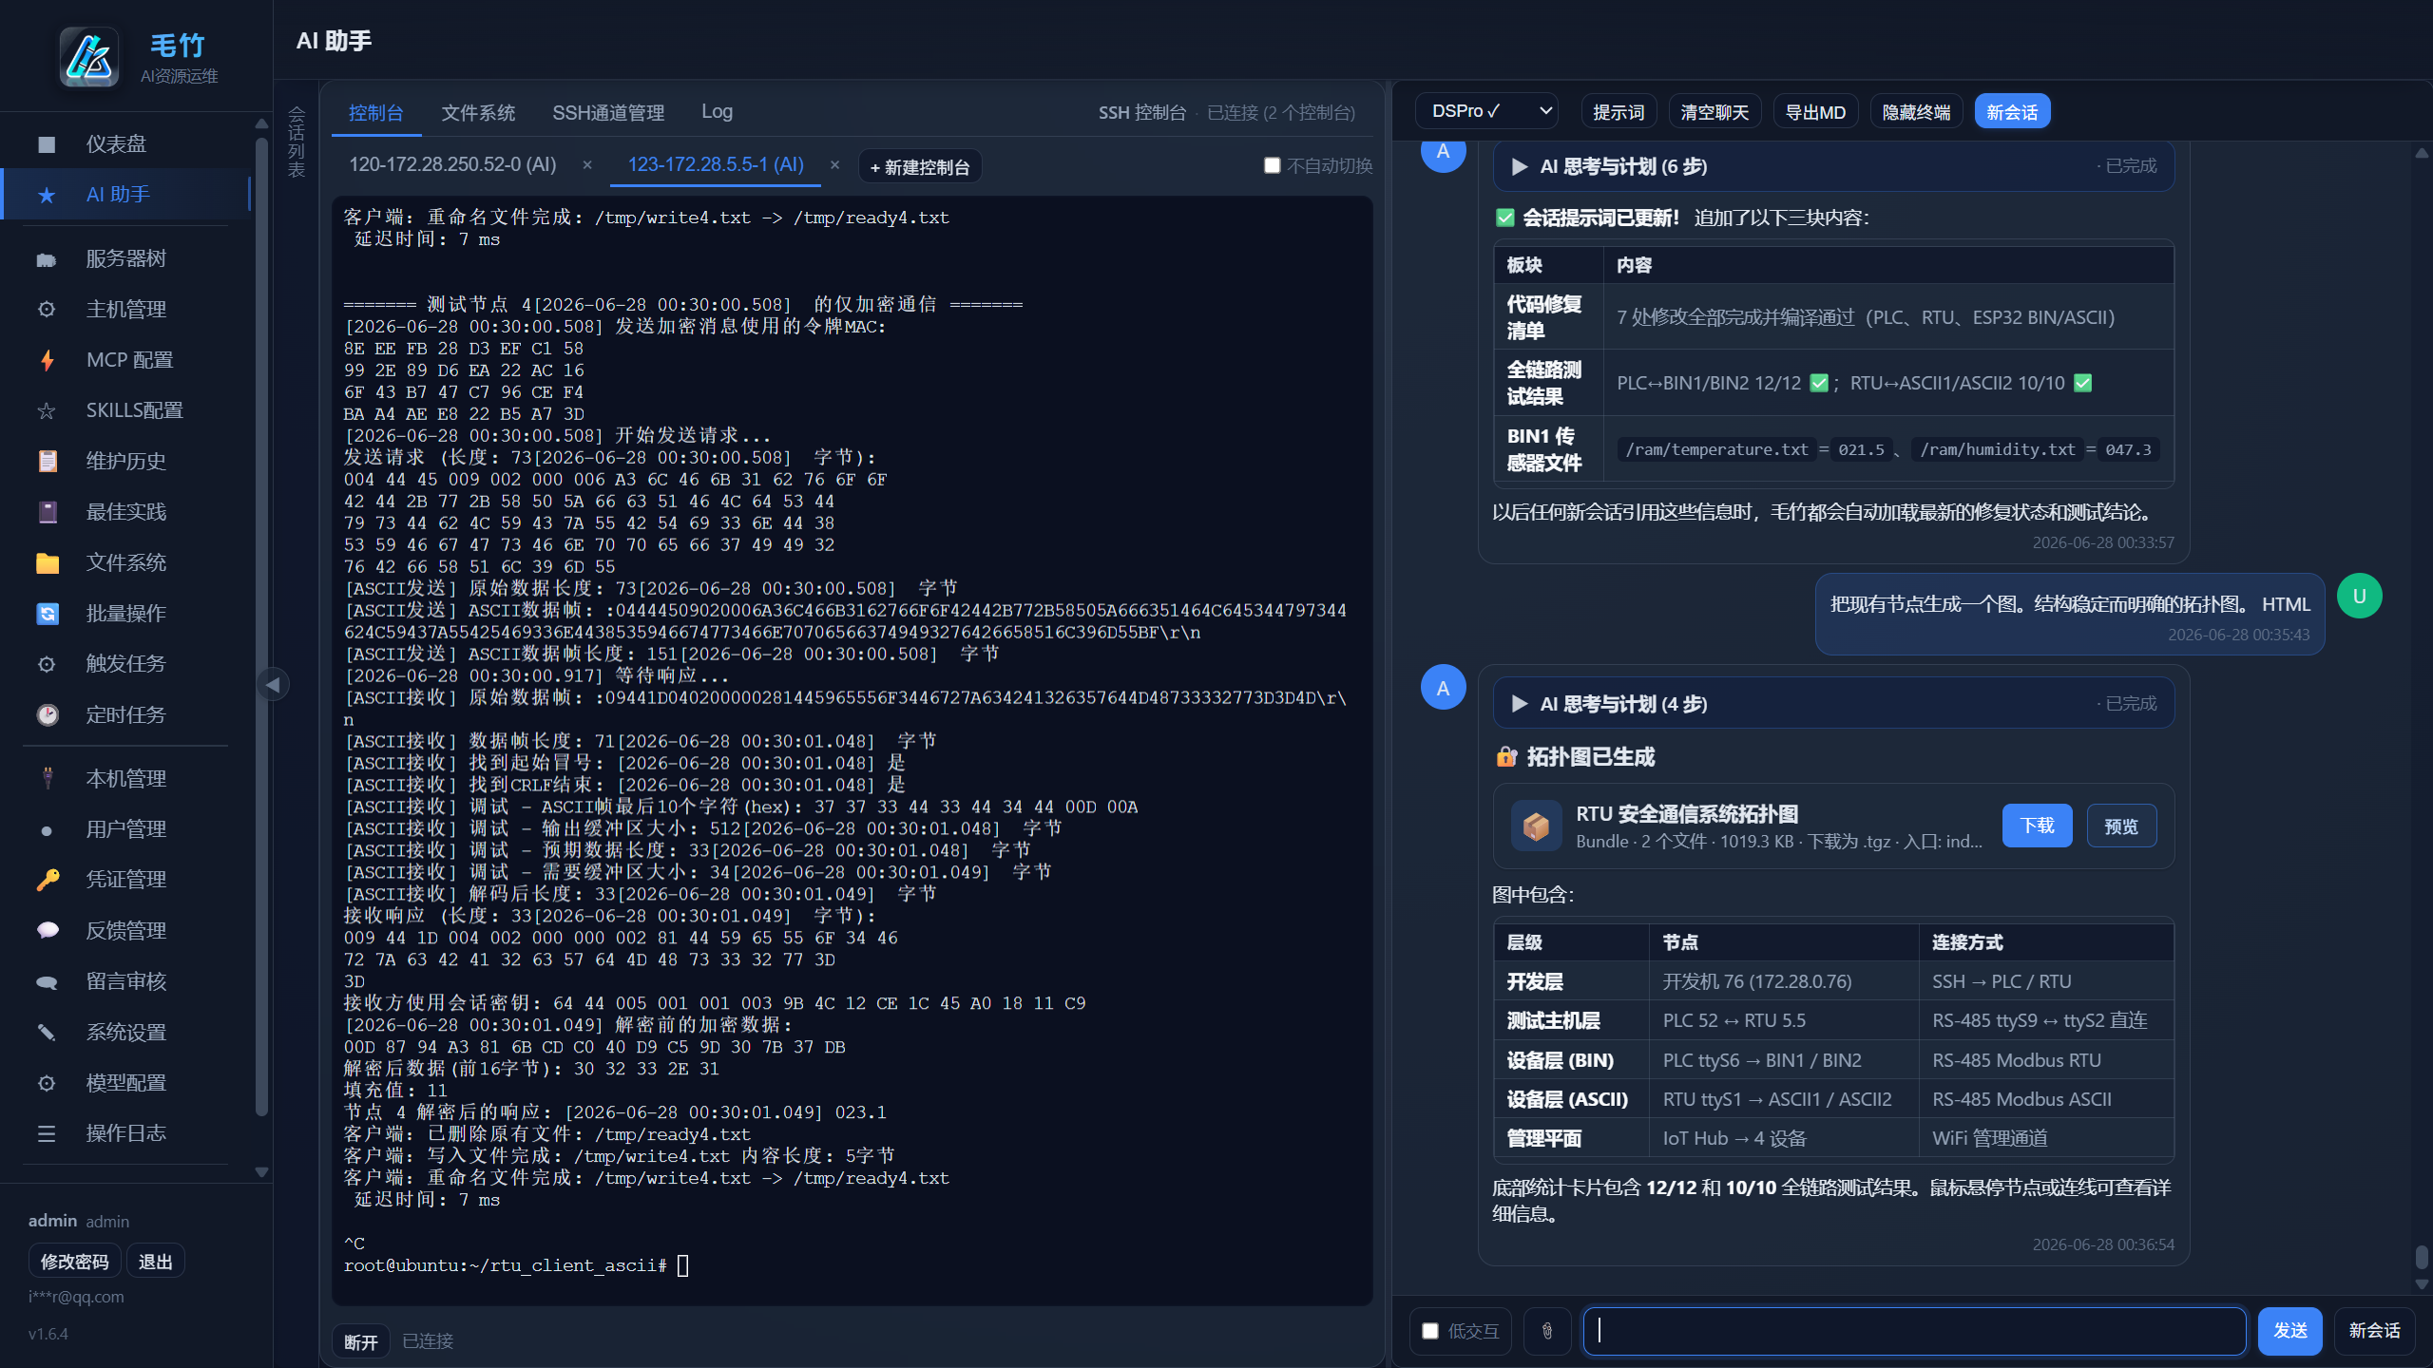The width and height of the screenshot is (2433, 1368).
Task: Open the Log tab
Action: point(717,112)
